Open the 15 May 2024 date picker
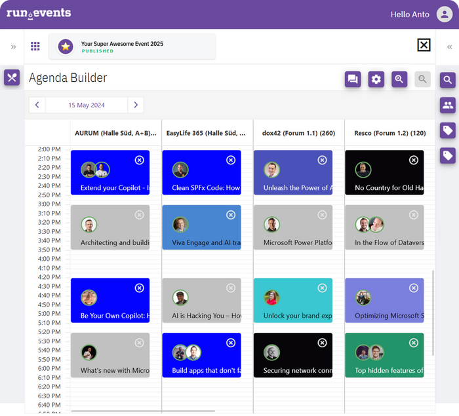 87,105
